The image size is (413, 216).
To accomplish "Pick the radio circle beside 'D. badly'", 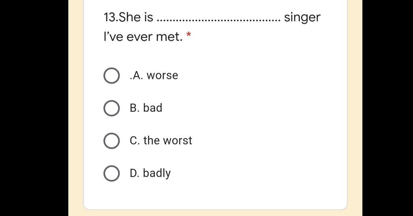I will click(111, 173).
